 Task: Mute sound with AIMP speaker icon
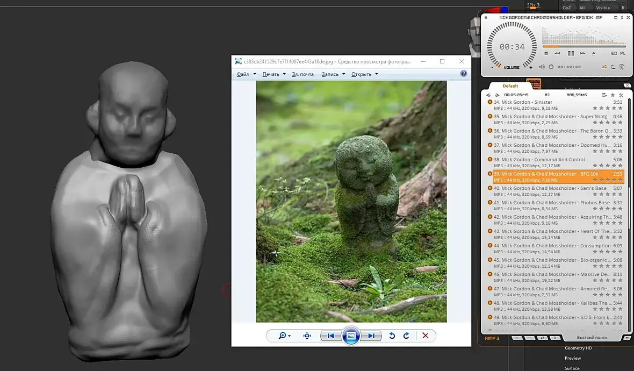pos(542,67)
